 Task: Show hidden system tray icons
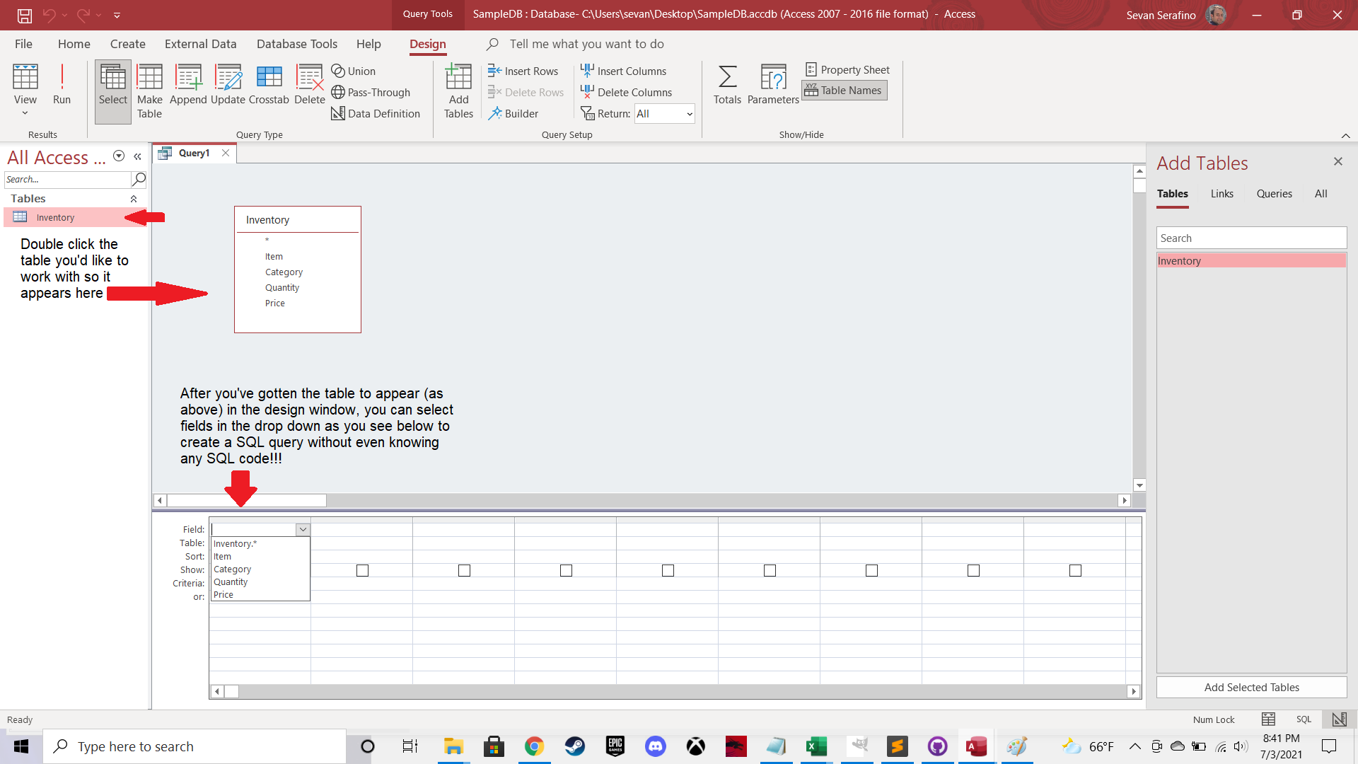pos(1134,746)
